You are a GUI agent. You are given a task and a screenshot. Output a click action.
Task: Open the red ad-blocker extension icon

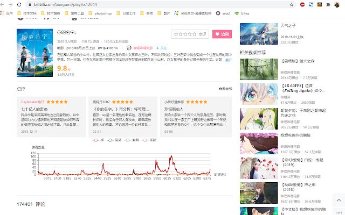point(302,4)
